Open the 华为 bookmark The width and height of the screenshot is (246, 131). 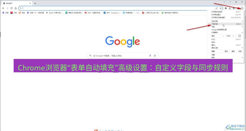[93, 13]
